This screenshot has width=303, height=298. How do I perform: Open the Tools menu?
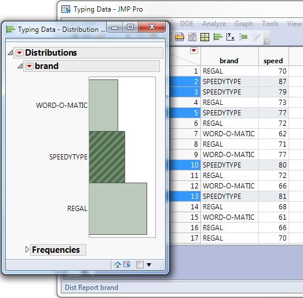[270, 24]
